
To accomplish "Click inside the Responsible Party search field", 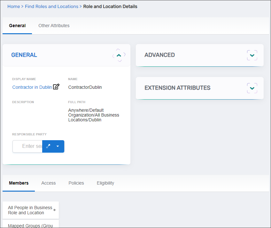I will click(x=27, y=146).
